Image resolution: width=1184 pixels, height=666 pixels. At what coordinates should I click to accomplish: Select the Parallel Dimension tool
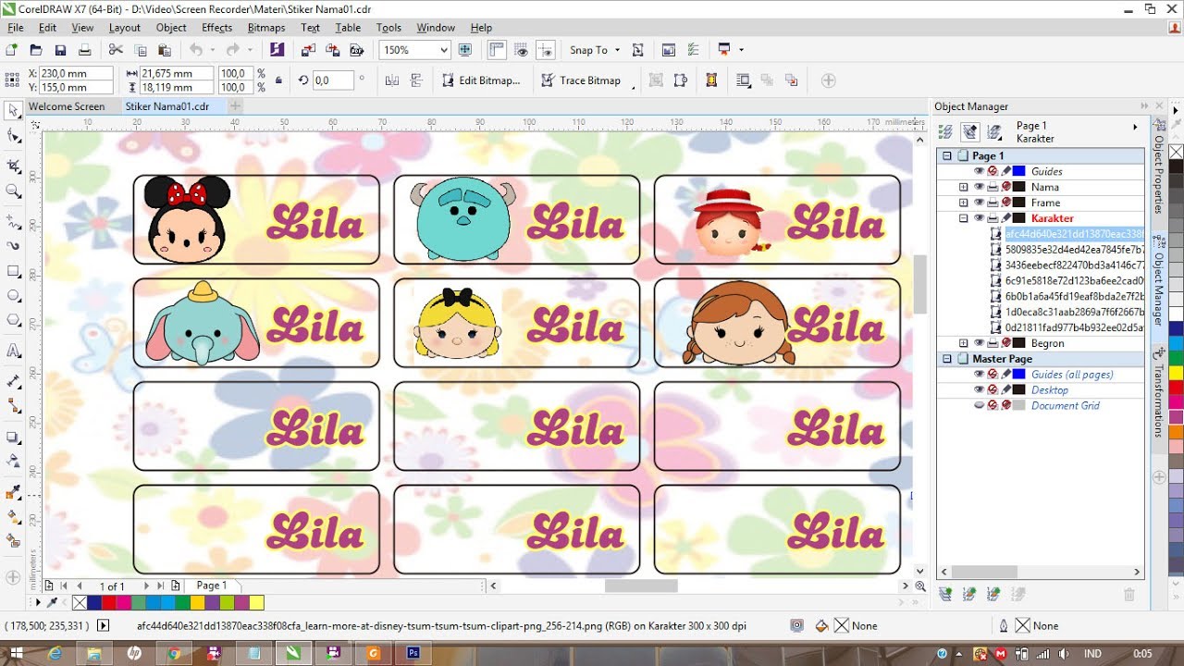click(x=13, y=381)
